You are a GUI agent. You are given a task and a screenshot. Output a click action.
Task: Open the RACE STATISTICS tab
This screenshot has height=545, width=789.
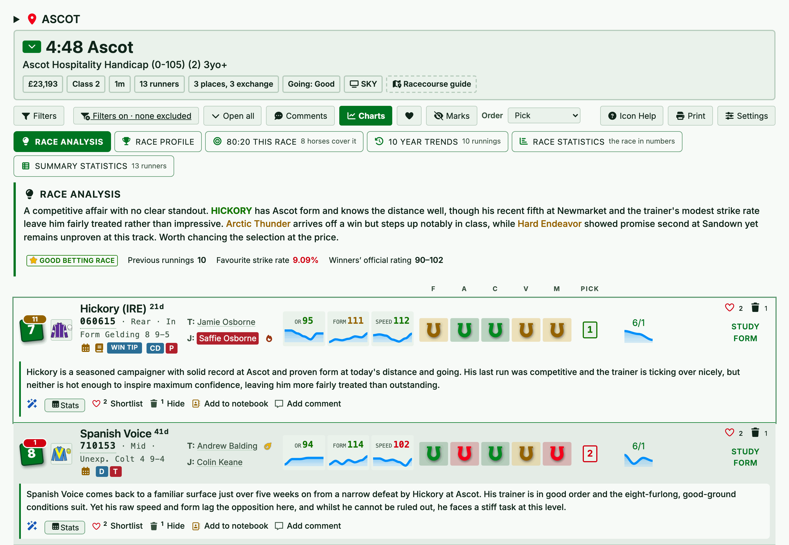[597, 141]
